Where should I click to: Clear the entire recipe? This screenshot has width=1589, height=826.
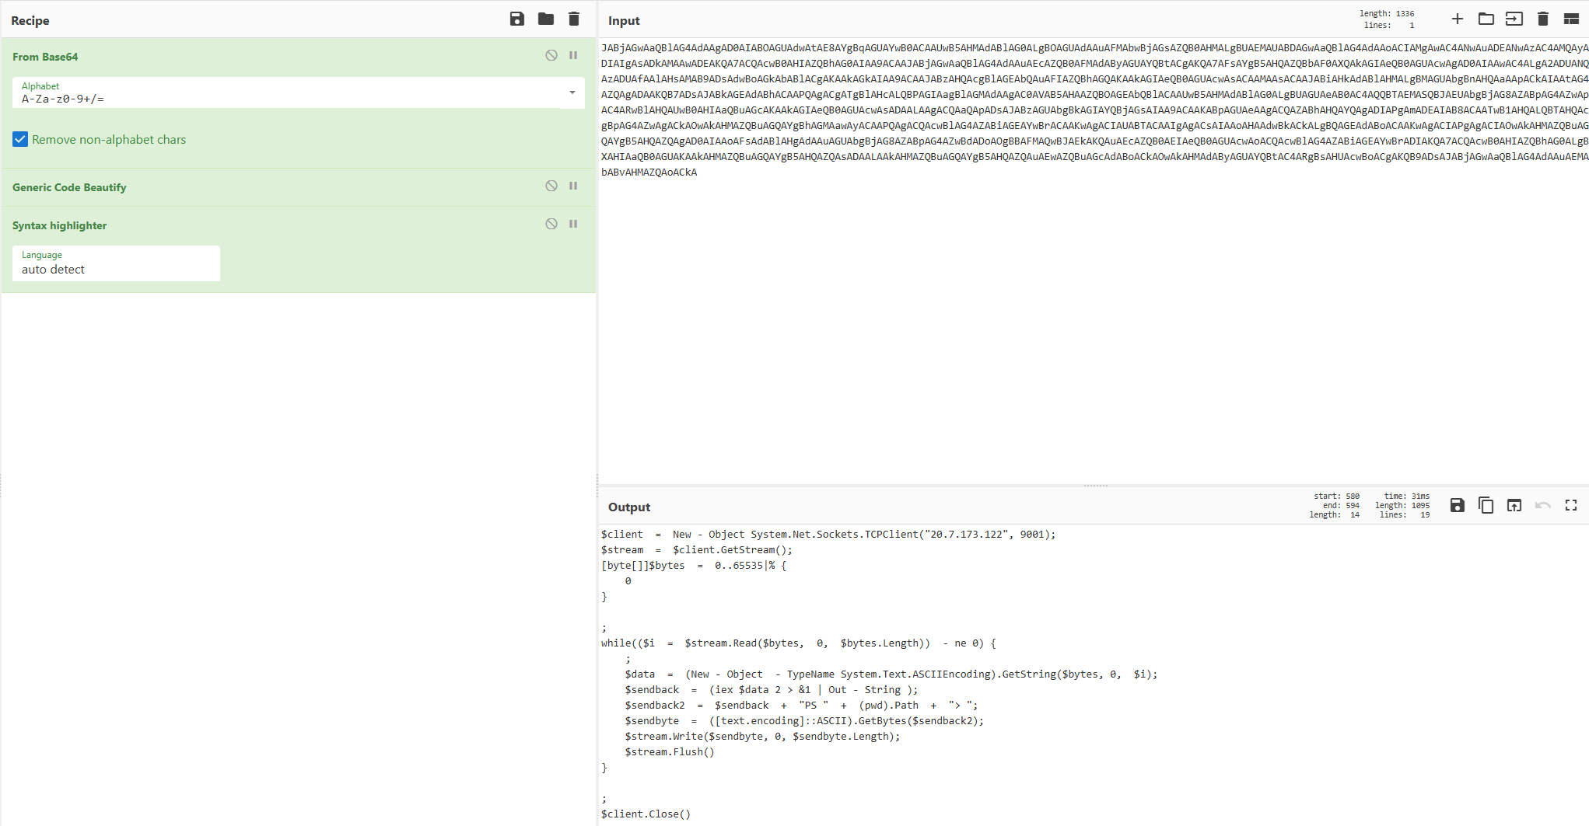(573, 19)
